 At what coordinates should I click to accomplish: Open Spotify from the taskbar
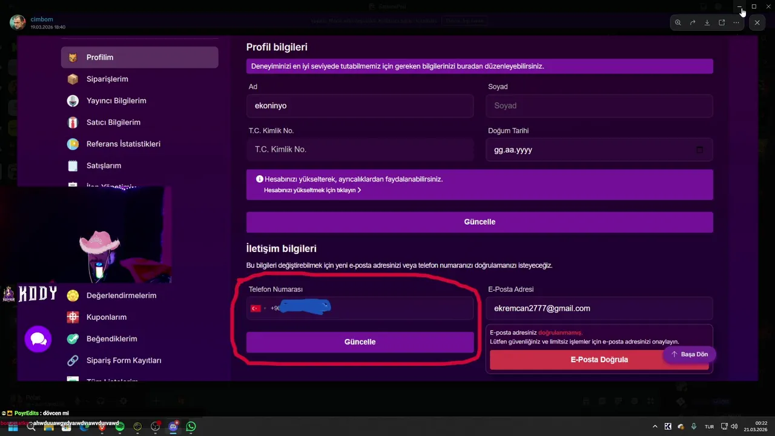(120, 426)
